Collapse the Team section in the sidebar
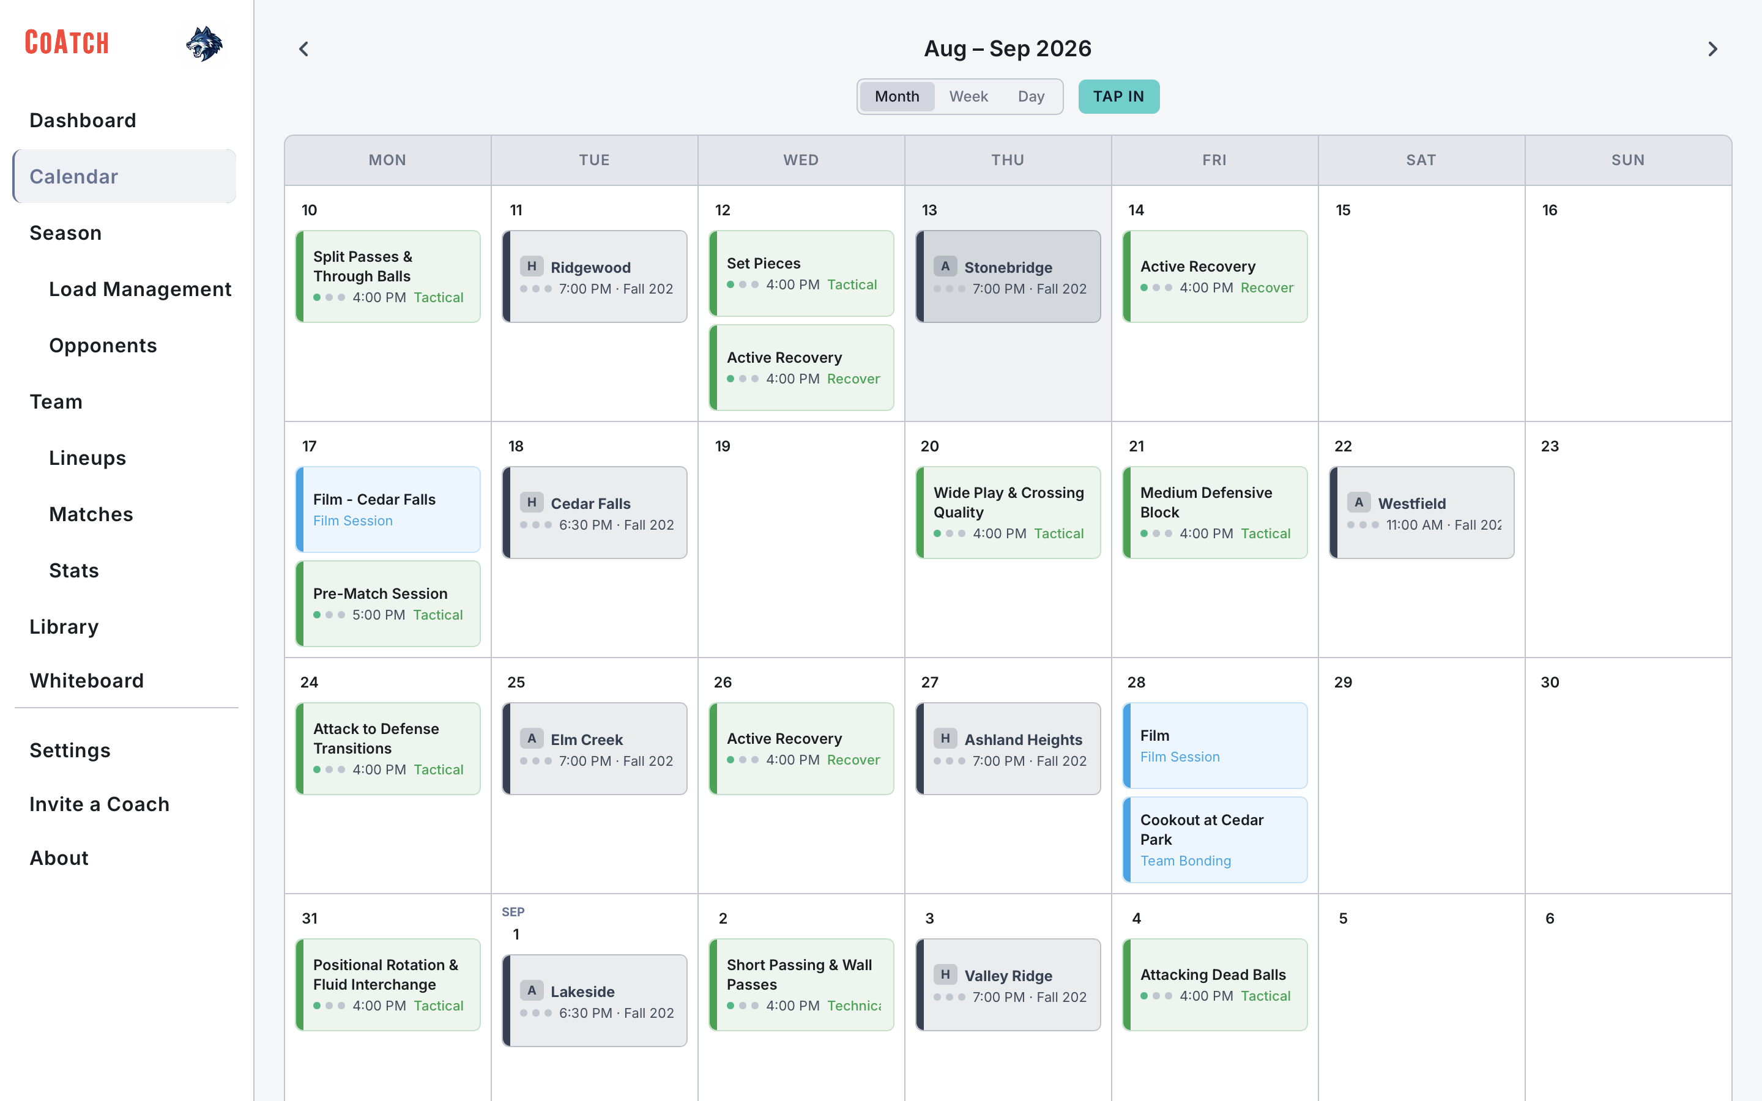Viewport: 1762px width, 1101px height. click(56, 401)
